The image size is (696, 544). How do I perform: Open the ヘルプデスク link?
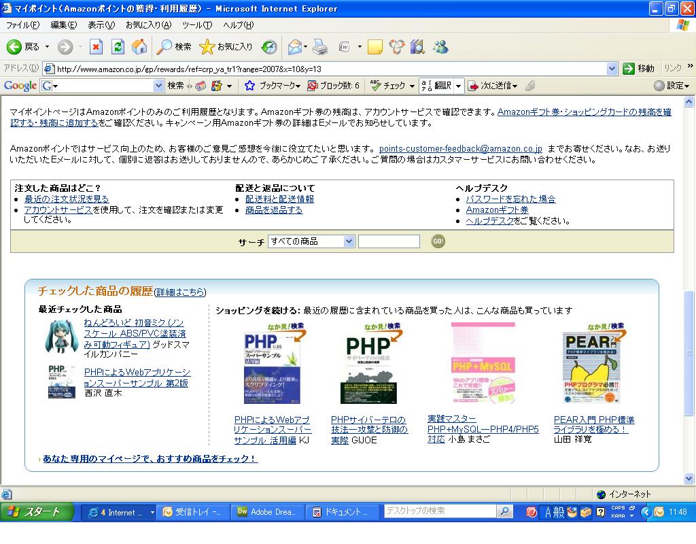[489, 221]
